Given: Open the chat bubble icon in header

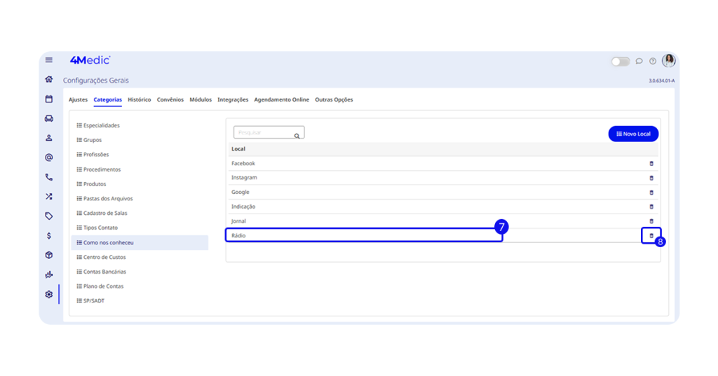Looking at the screenshot, I should point(639,61).
